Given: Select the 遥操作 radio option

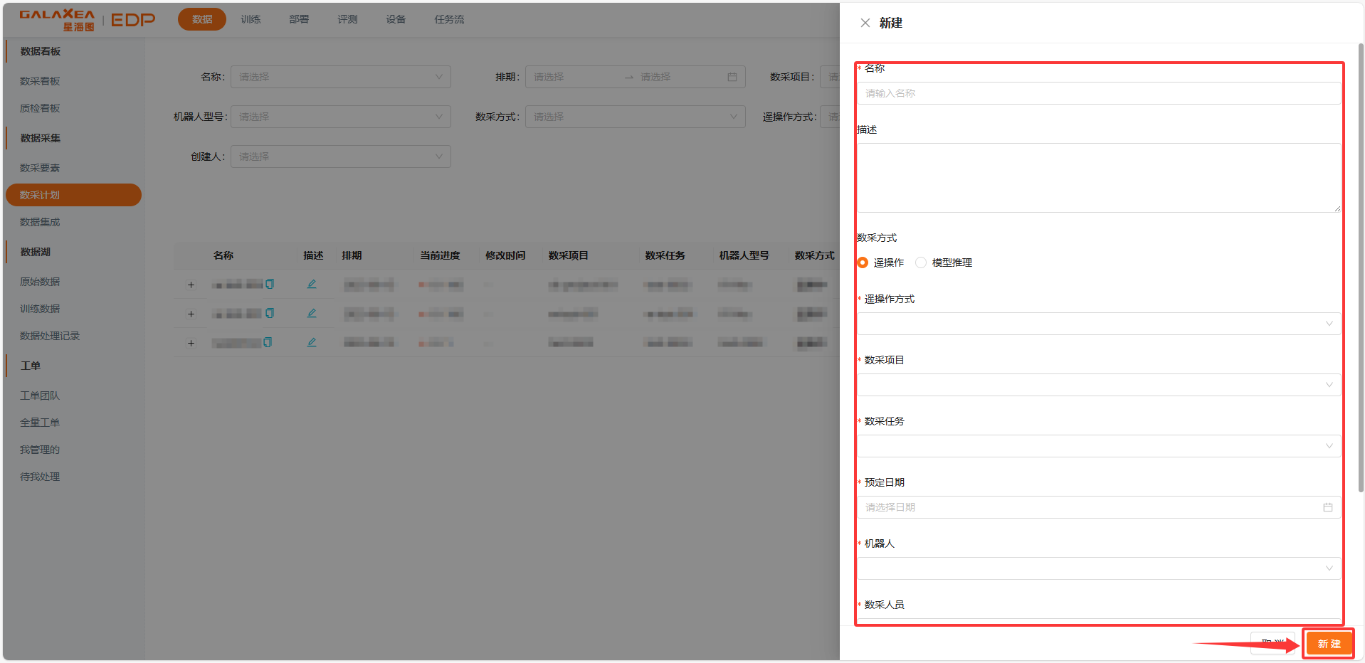Looking at the screenshot, I should [863, 262].
